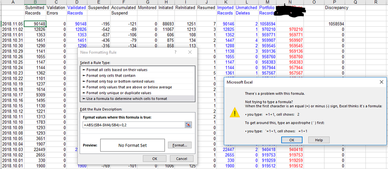388x169 pixels.
Task: Click cell 1251 in ReInitiated column
Action: 185,24
